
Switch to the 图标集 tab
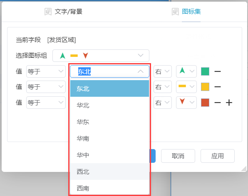pyautogui.click(x=191, y=12)
